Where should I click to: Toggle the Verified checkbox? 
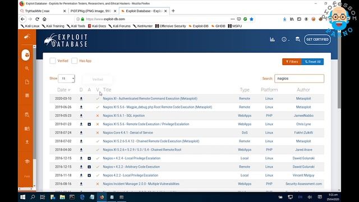pyautogui.click(x=53, y=61)
